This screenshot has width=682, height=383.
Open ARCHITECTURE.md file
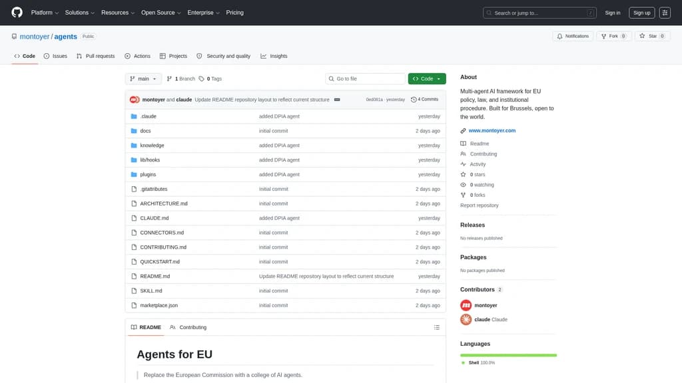point(164,203)
